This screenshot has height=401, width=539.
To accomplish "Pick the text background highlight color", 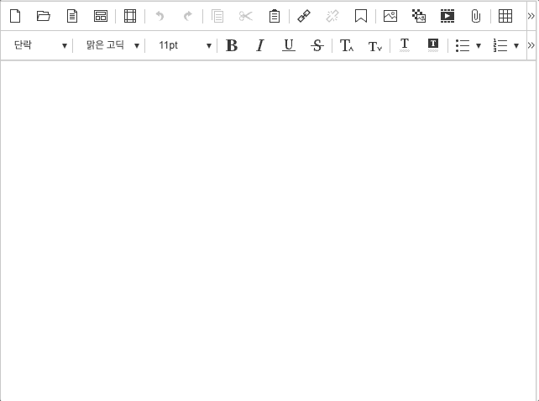I will coord(433,45).
